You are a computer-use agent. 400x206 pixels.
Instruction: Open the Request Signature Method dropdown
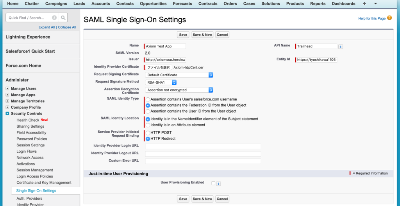pyautogui.click(x=161, y=83)
